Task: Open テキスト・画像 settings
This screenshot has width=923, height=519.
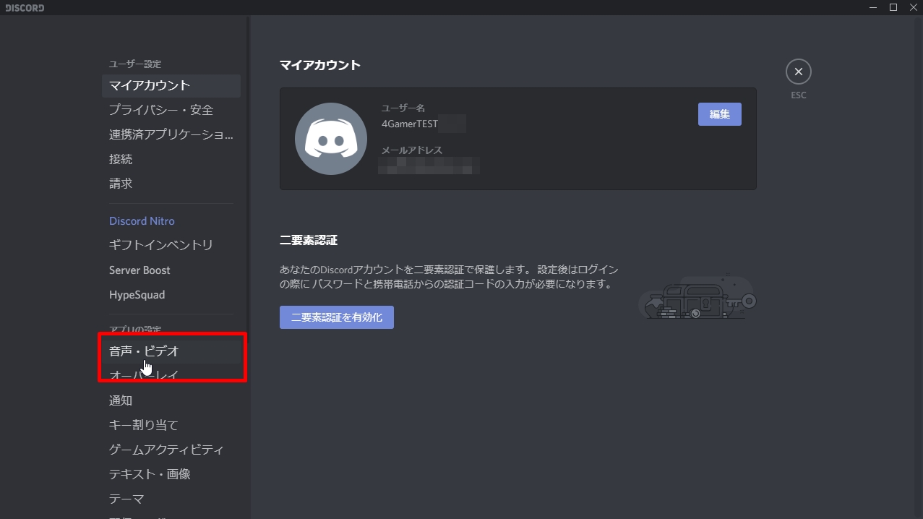Action: 171,474
